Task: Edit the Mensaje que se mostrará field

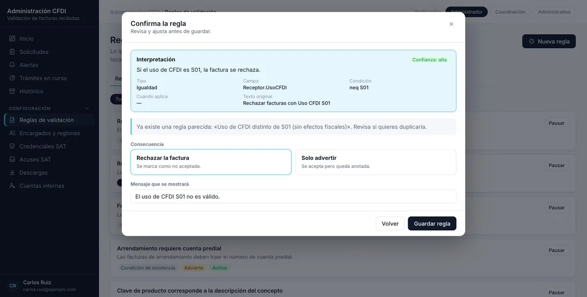Action: point(293,196)
